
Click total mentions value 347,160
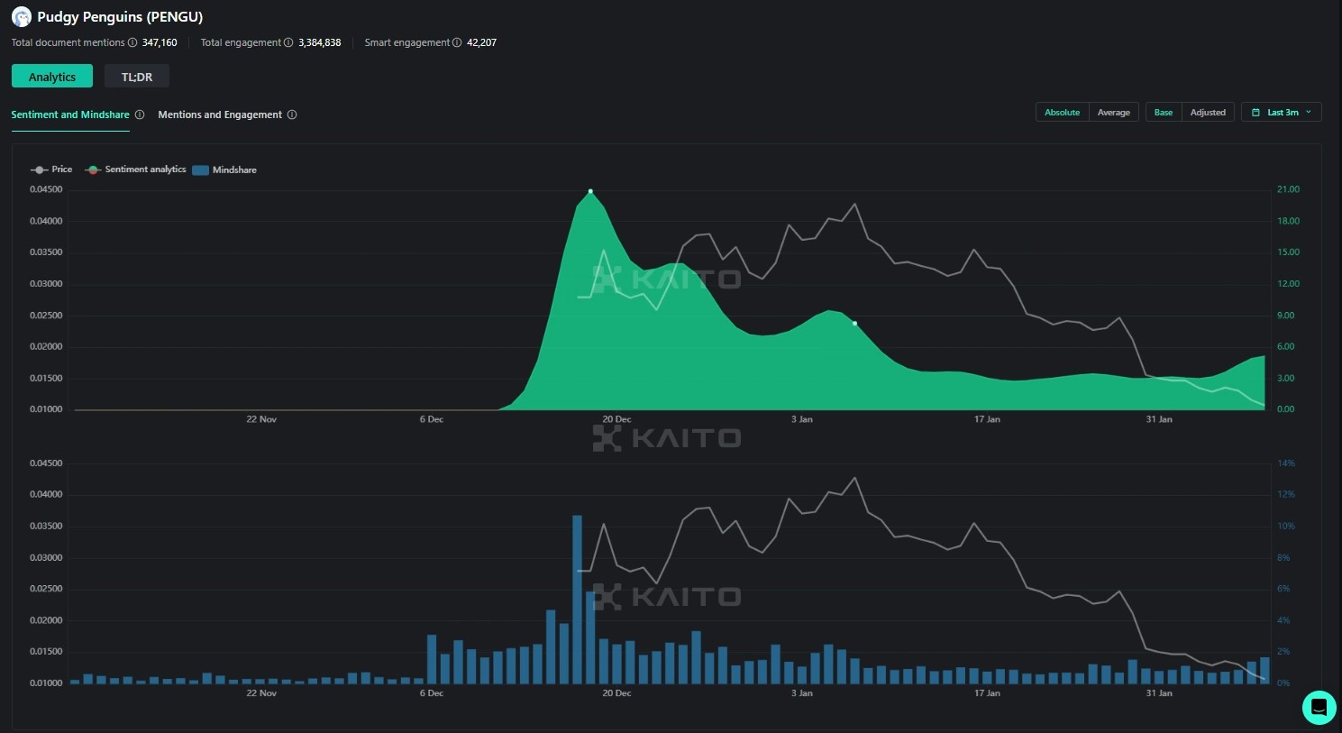[160, 42]
